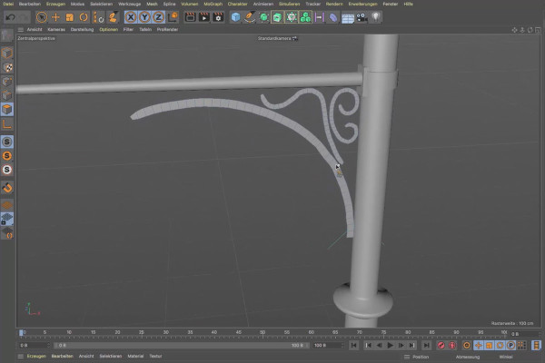Add a floor environment object icon
This screenshot has height=363, width=545.
click(348, 18)
